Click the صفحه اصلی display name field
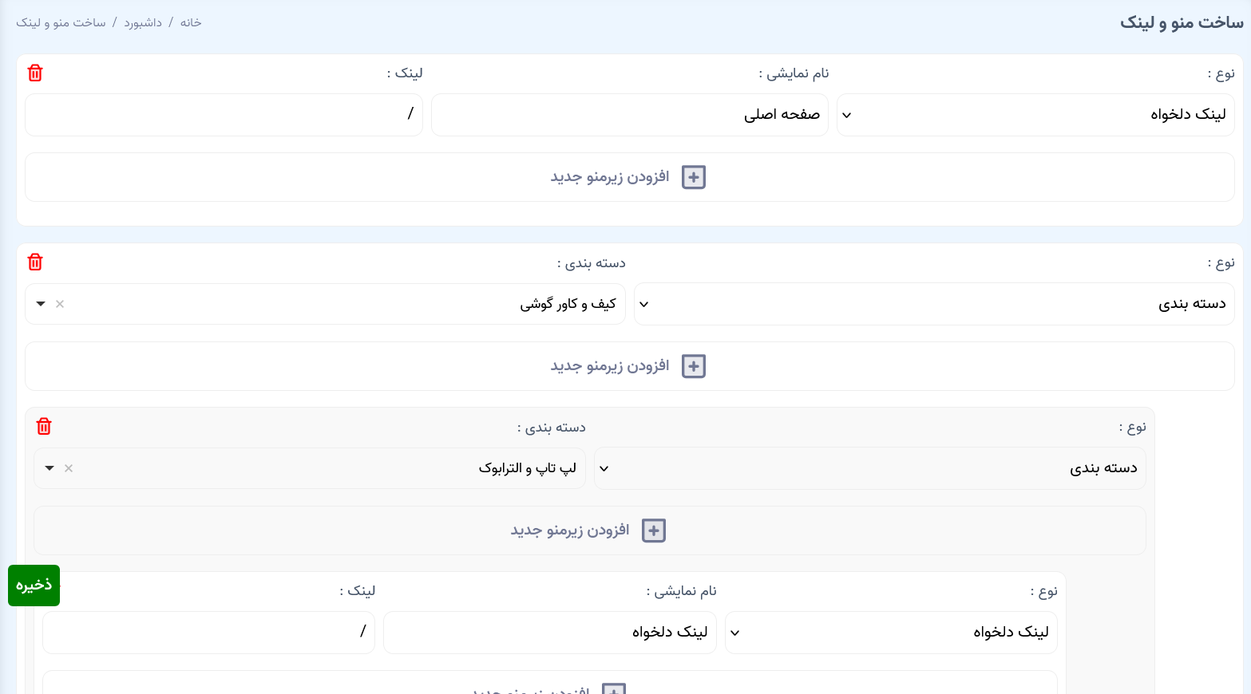 tap(629, 115)
